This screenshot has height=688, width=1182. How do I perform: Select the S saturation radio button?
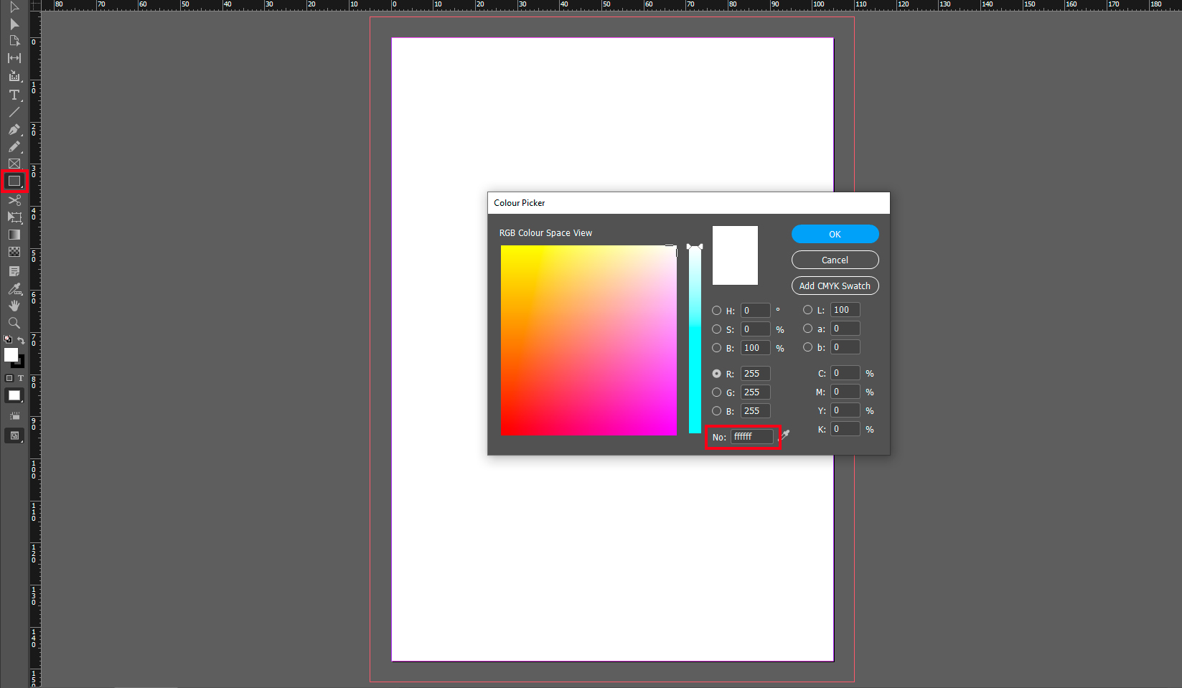coord(716,329)
